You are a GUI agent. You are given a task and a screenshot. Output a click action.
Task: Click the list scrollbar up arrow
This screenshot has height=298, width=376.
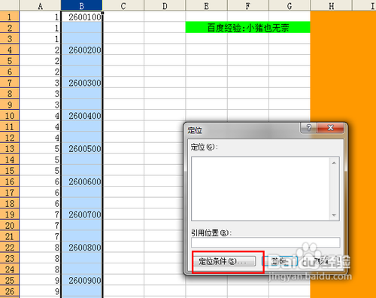pos(334,163)
